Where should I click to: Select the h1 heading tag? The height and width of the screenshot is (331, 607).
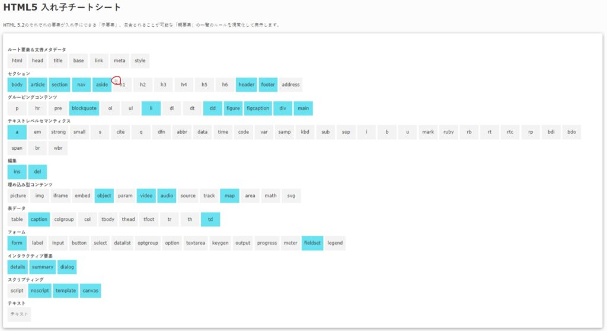(123, 85)
